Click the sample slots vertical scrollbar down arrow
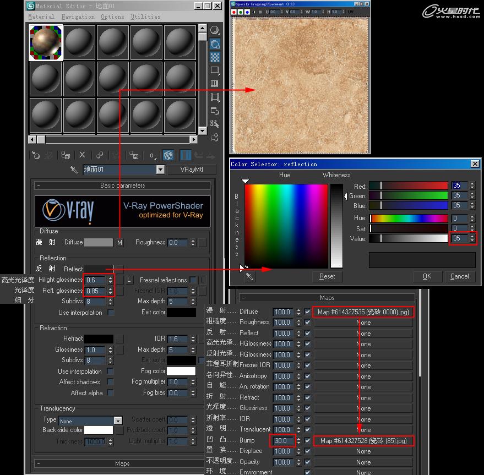Viewport: 484px width, 475px height. tap(203, 131)
